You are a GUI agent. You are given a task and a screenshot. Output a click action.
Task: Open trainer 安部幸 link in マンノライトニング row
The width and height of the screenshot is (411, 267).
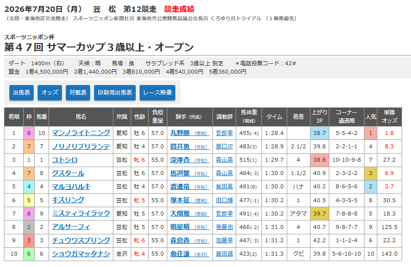click(224, 133)
